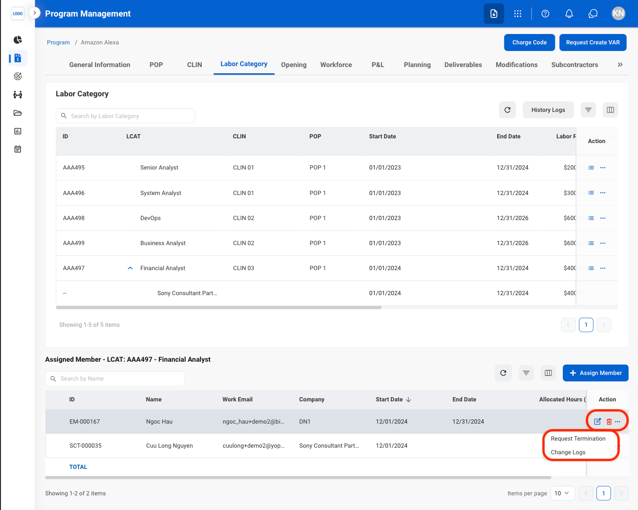Image resolution: width=638 pixels, height=510 pixels.
Task: Open the apps grid menu icon
Action: [517, 14]
